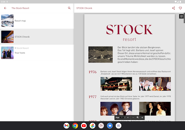This screenshot has width=185, height=130.
Task: Click the document scrollbar handle
Action: [x=184, y=18]
